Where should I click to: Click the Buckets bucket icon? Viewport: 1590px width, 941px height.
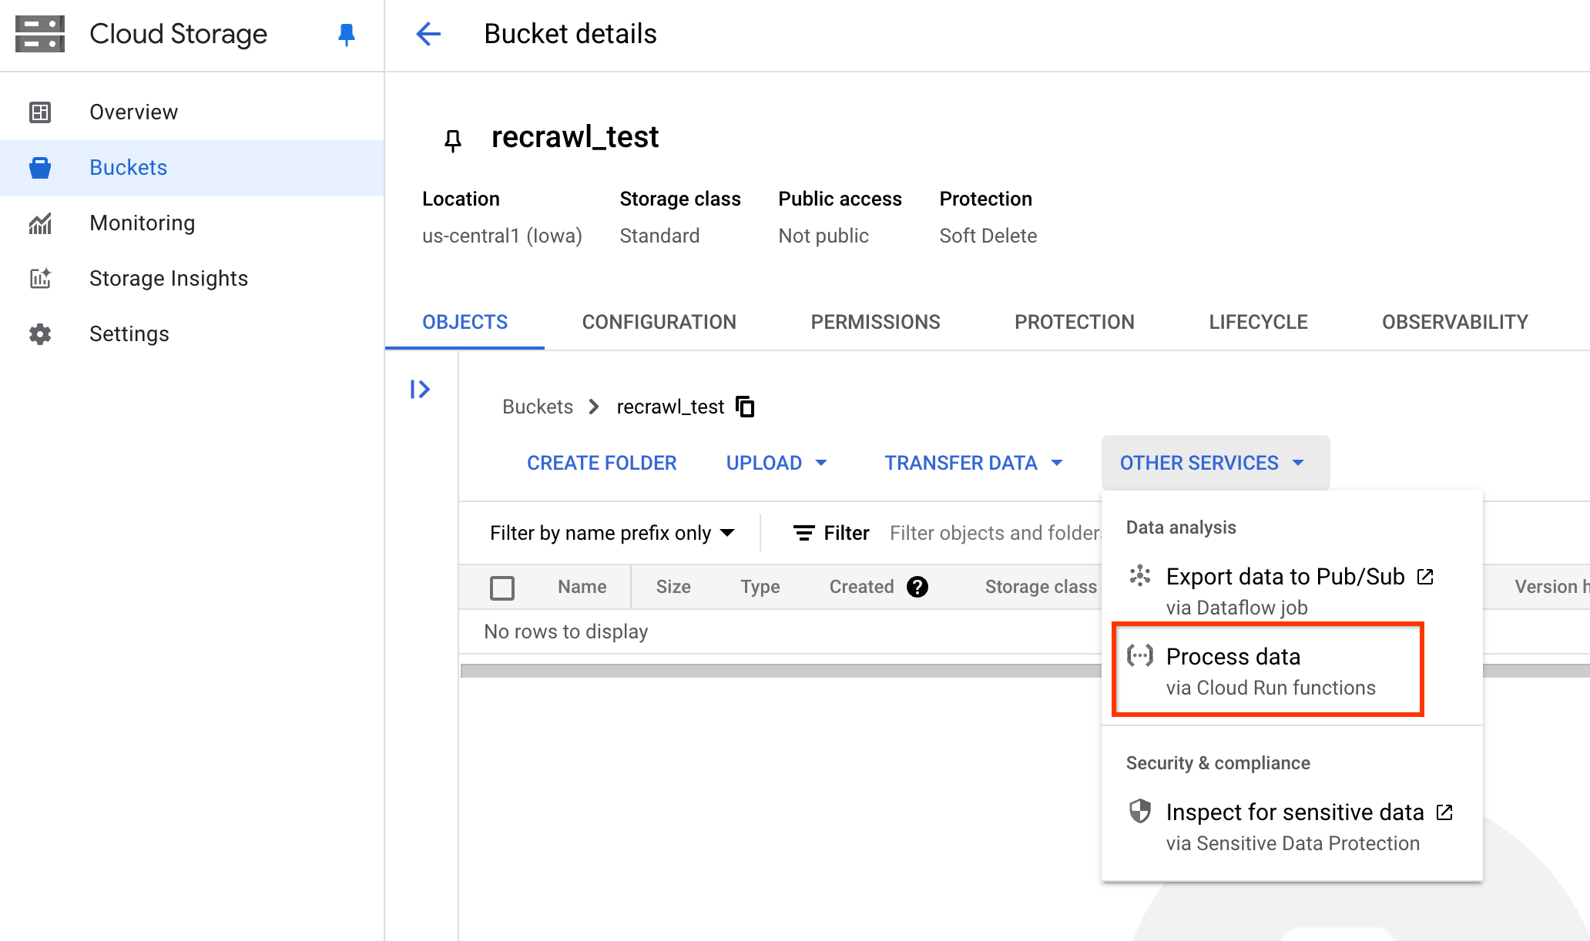click(40, 168)
